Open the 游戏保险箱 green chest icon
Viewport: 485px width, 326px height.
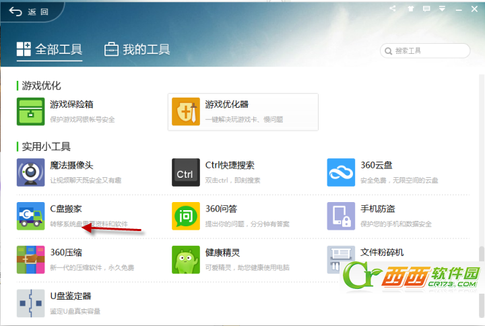click(30, 112)
